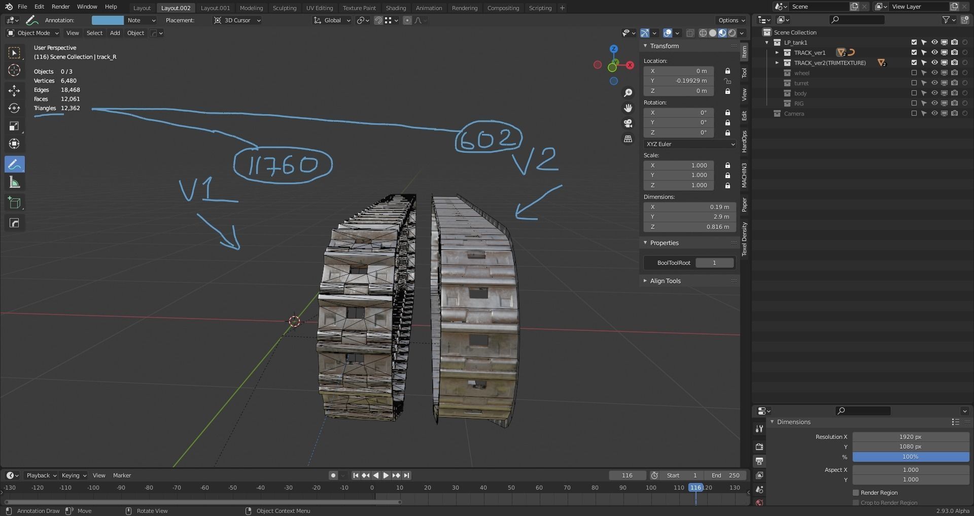Activate the Move tool
This screenshot has width=974, height=516.
click(x=14, y=91)
